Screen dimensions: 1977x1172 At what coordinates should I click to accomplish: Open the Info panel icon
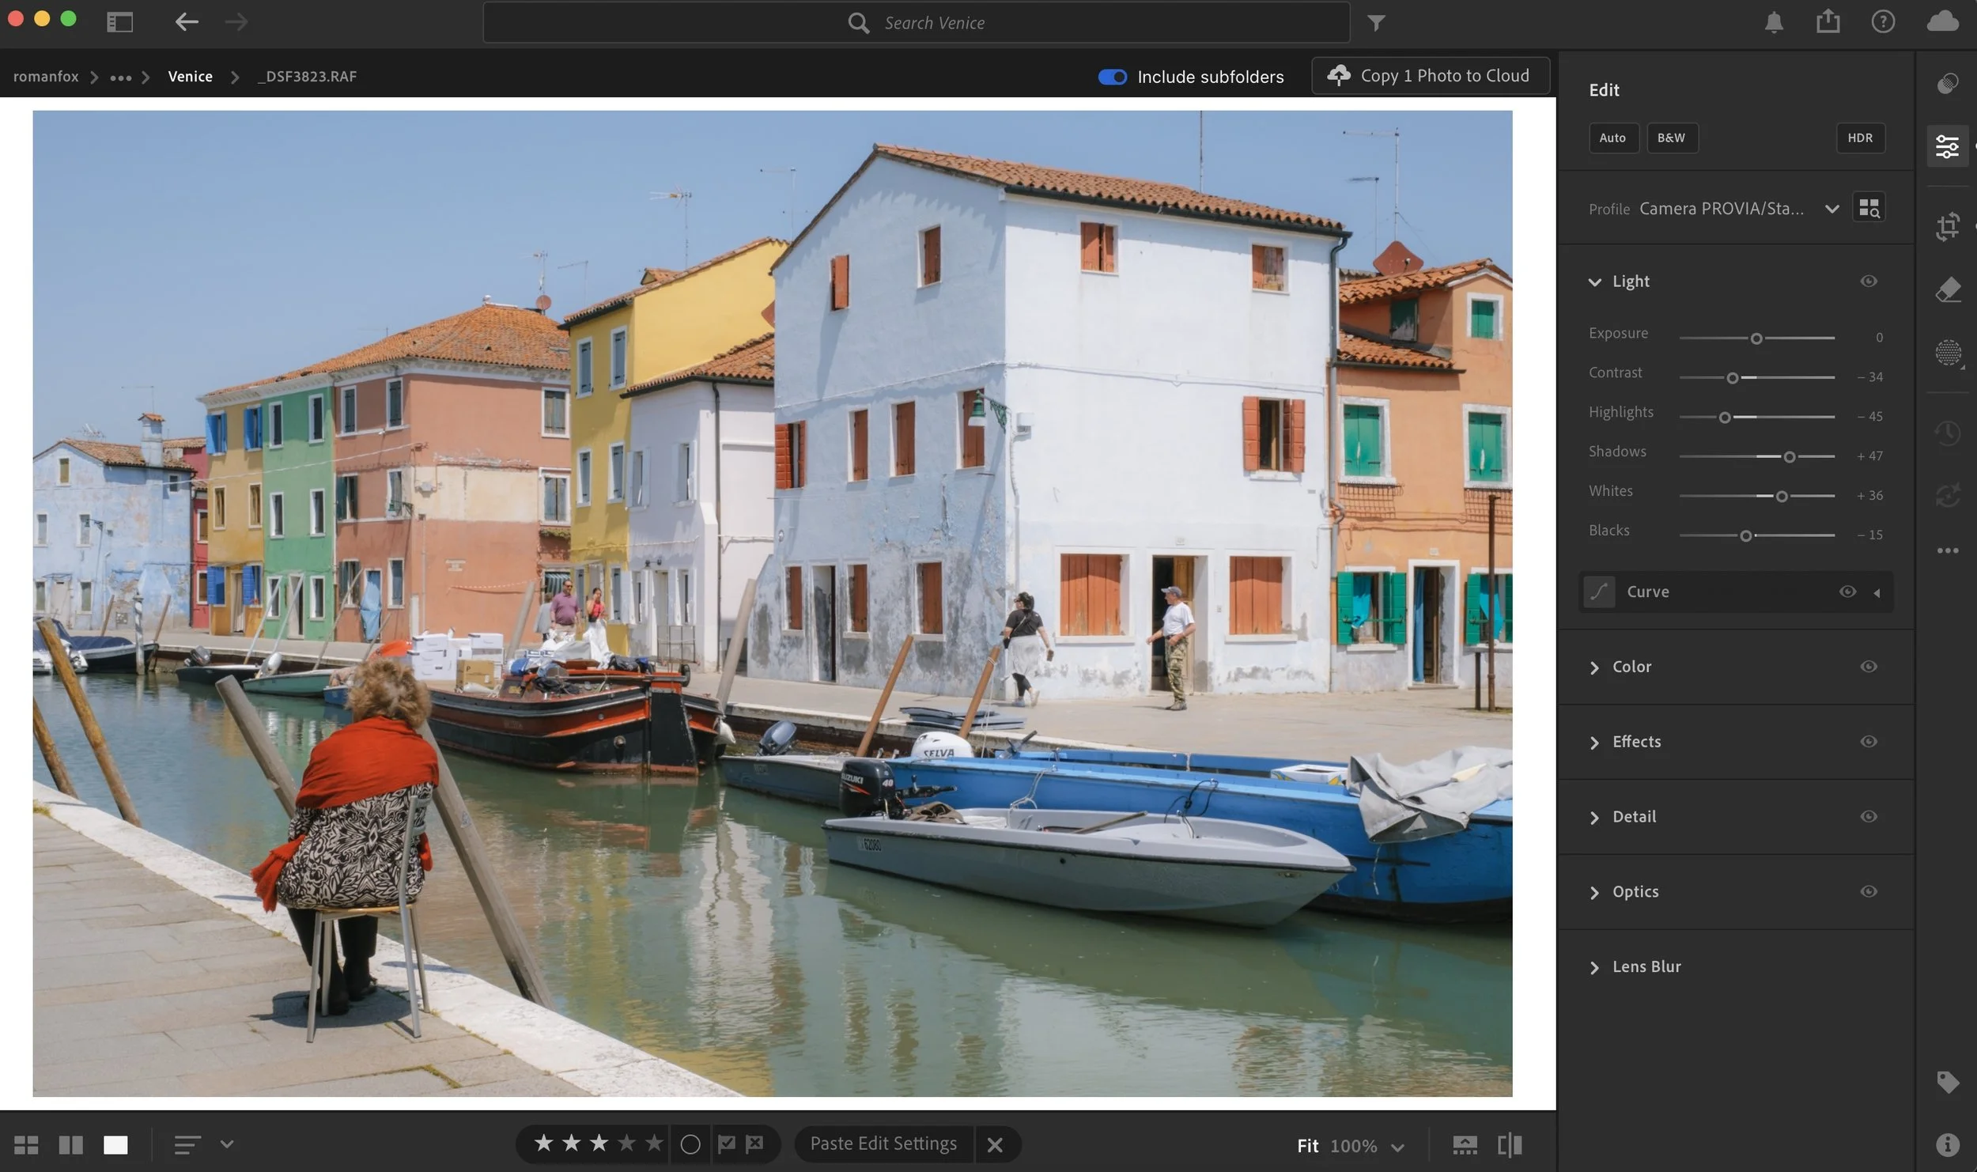(1947, 1144)
